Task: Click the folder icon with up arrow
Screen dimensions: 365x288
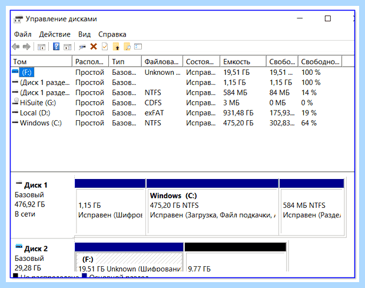Action: coord(116,47)
